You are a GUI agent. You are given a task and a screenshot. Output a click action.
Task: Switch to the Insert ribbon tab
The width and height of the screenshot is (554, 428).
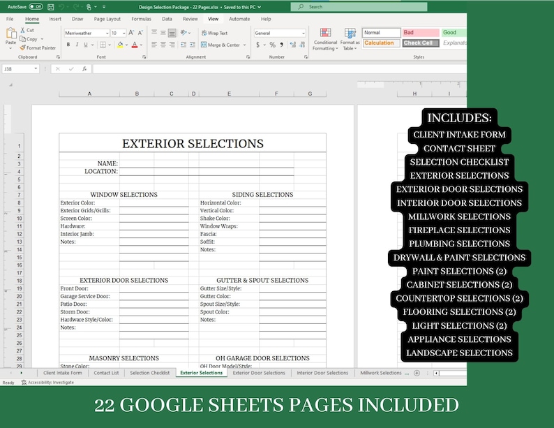coord(55,19)
